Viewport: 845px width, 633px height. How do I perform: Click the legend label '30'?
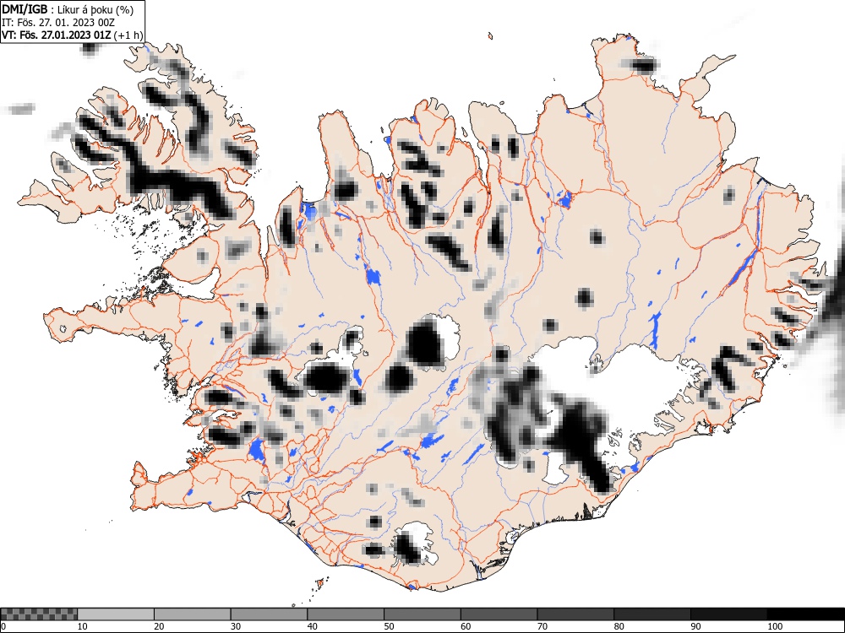click(236, 626)
